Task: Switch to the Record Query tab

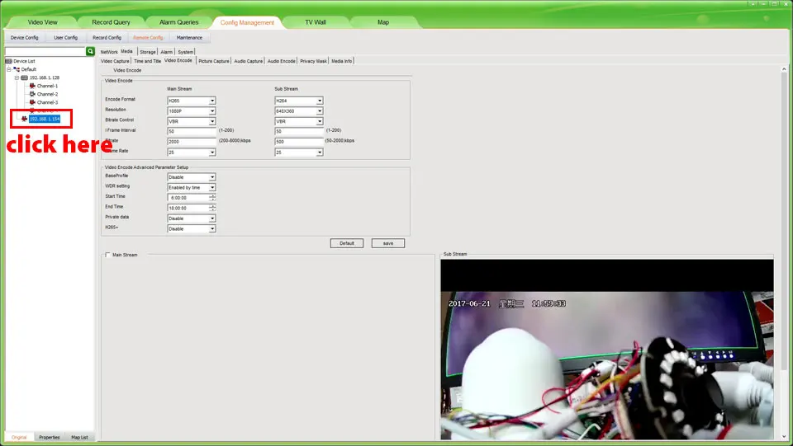Action: pyautogui.click(x=111, y=22)
